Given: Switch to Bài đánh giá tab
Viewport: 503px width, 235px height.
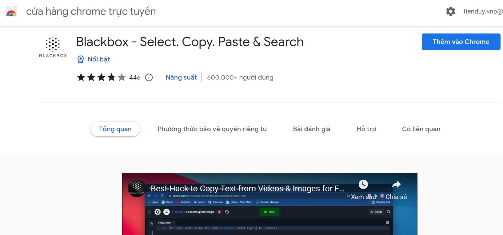Looking at the screenshot, I should (312, 129).
